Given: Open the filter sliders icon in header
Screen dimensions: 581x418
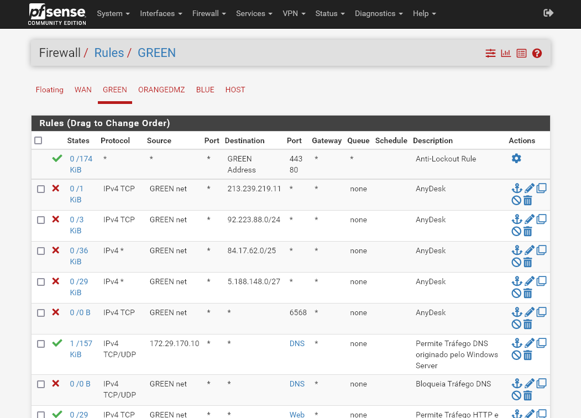Looking at the screenshot, I should pos(490,54).
